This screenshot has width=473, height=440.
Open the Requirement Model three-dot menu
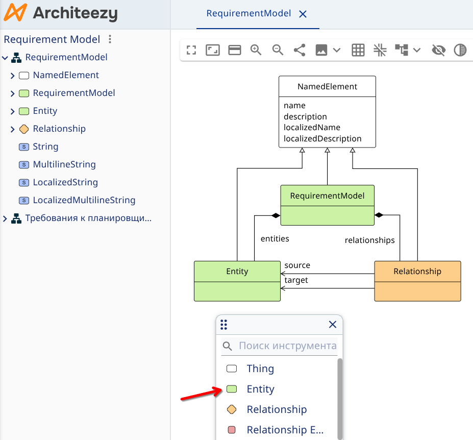tap(110, 39)
